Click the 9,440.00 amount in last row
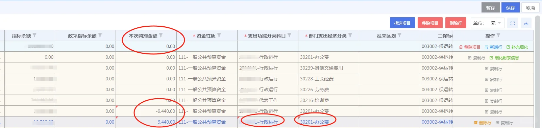 coord(146,122)
